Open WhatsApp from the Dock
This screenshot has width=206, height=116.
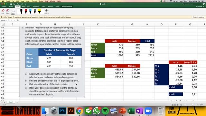click(x=97, y=111)
